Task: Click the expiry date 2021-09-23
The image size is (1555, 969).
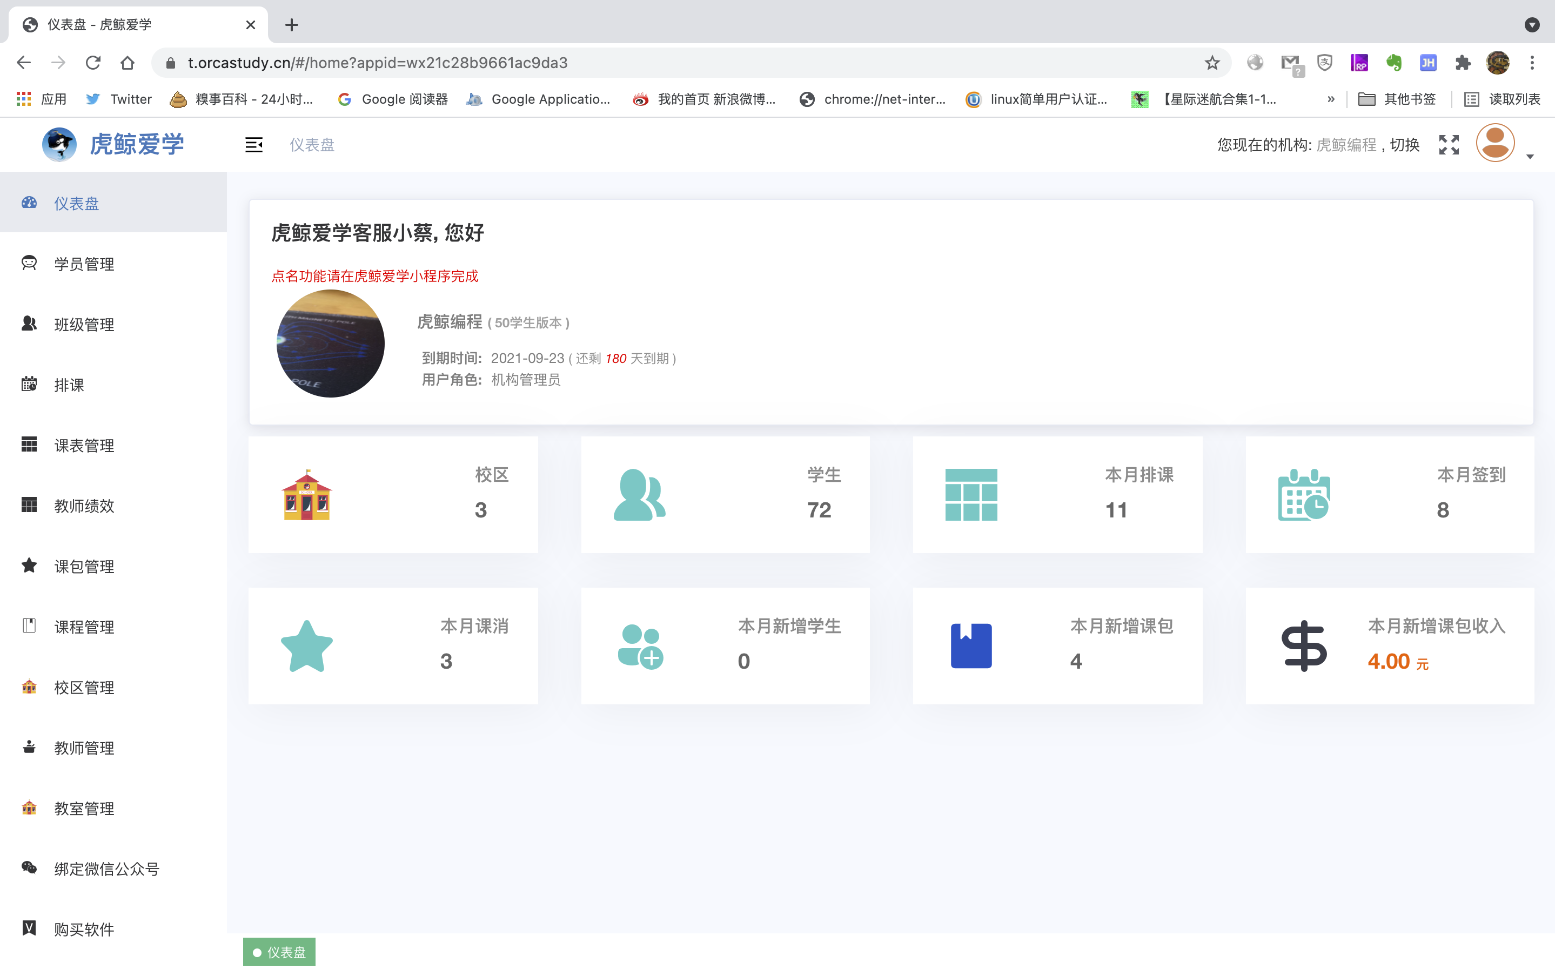Action: point(527,358)
